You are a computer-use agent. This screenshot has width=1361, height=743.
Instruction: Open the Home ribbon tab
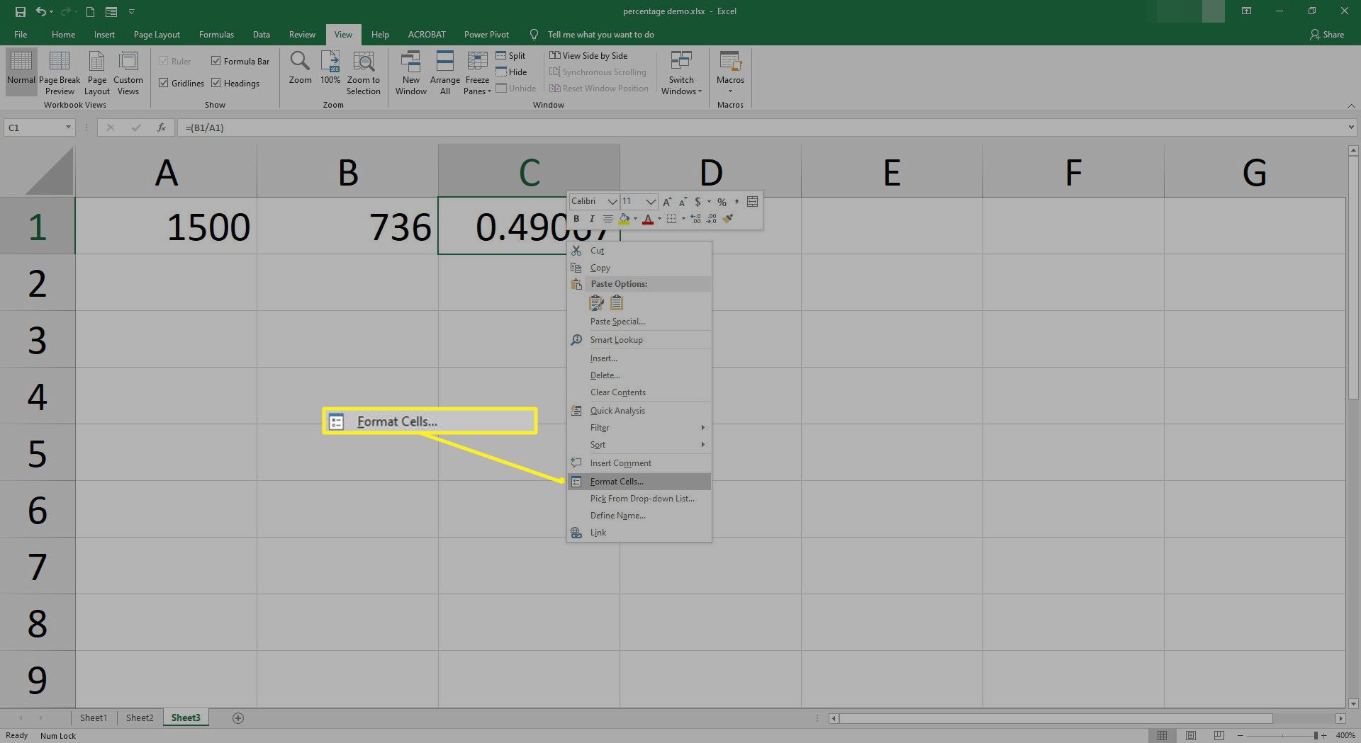point(63,35)
